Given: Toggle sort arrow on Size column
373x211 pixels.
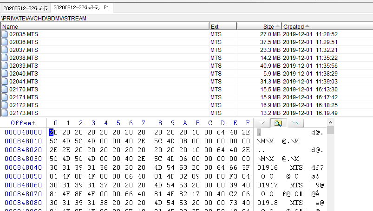Looking at the screenshot, I should (x=277, y=26).
